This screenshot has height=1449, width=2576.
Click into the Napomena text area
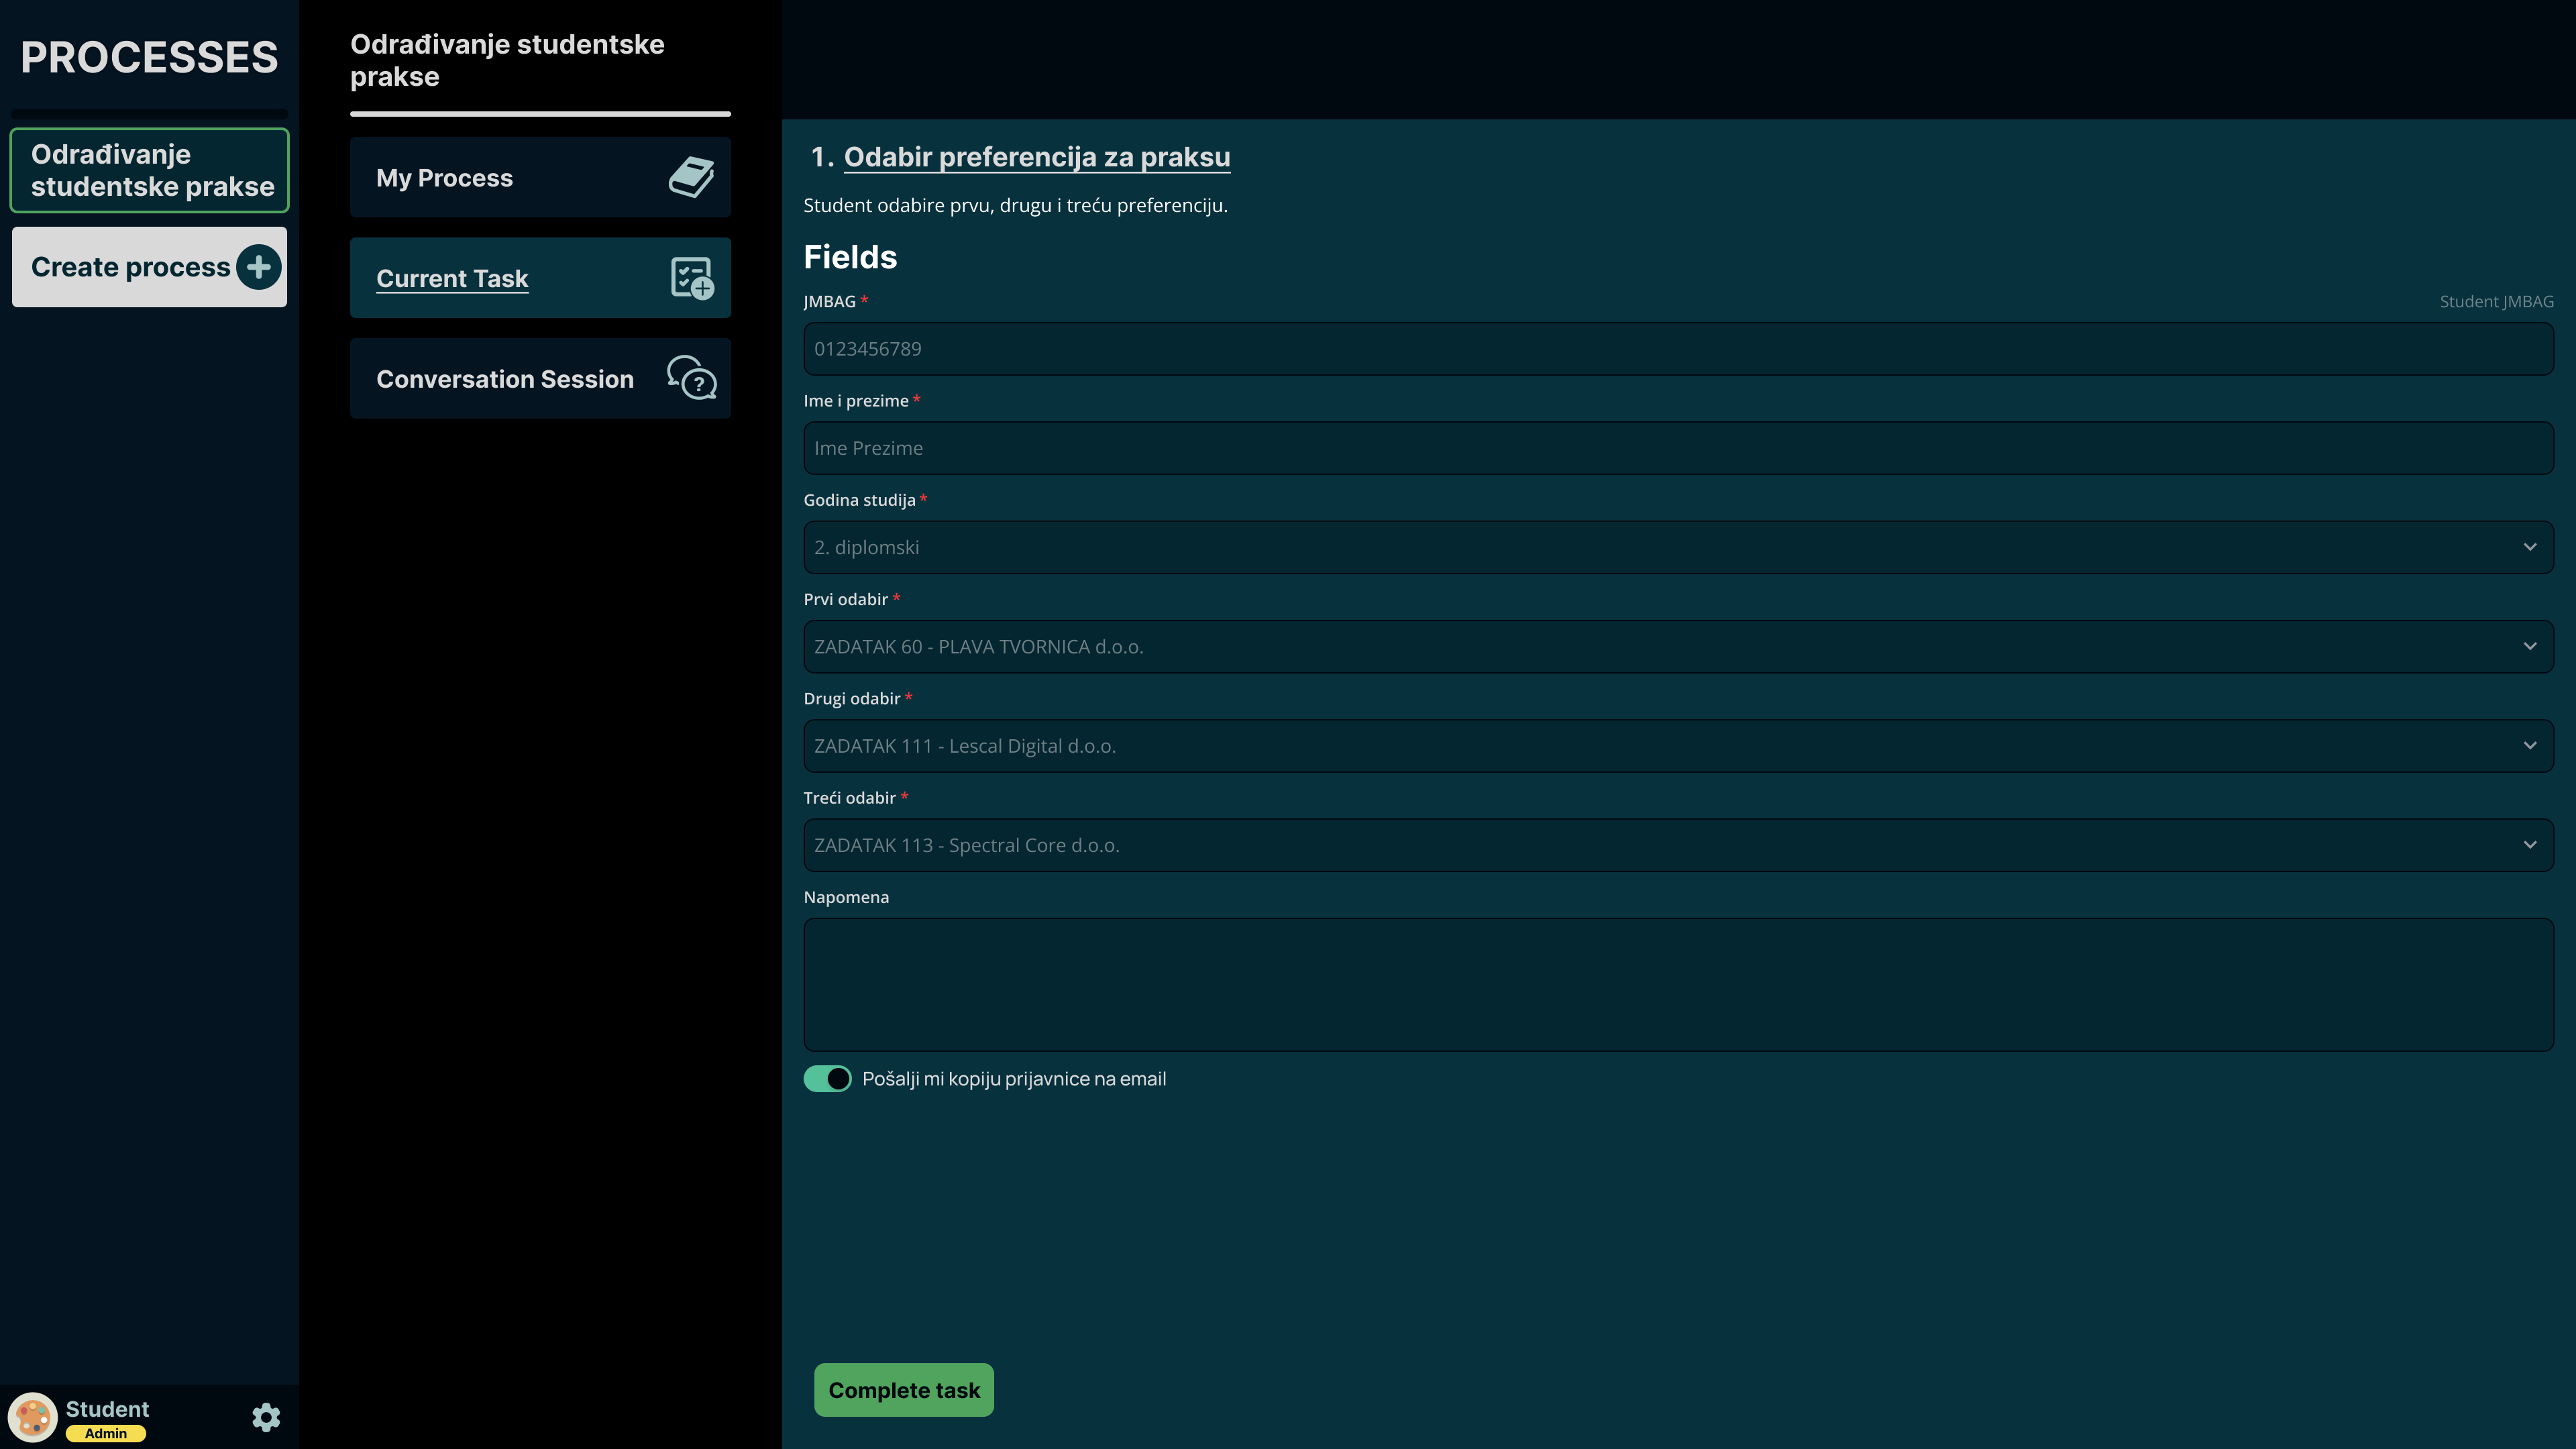tap(1677, 984)
